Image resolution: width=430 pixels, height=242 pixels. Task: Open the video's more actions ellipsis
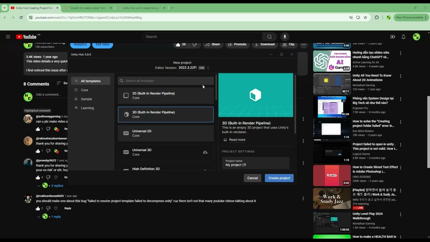point(304,44)
